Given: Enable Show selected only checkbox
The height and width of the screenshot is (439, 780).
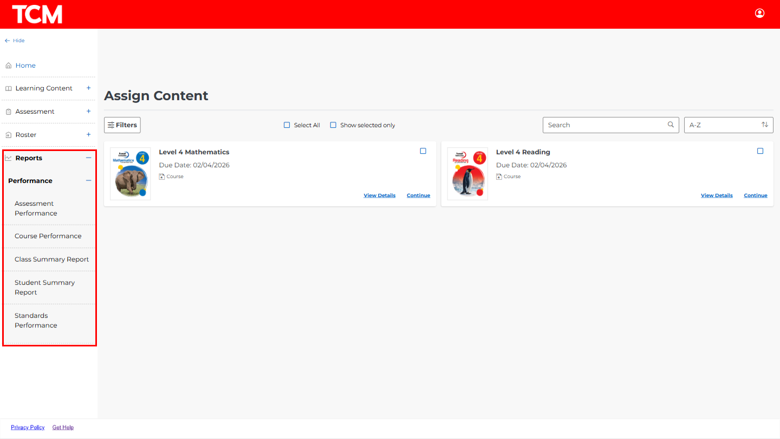Looking at the screenshot, I should pyautogui.click(x=333, y=125).
